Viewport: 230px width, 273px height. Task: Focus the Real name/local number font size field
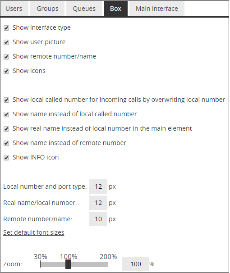(98, 203)
